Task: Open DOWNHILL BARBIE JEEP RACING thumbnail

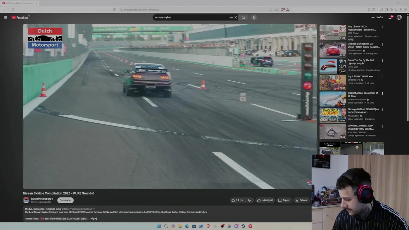Action: coord(333,131)
